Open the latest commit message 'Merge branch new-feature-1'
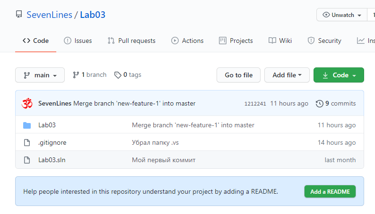375x214 pixels. tap(134, 103)
